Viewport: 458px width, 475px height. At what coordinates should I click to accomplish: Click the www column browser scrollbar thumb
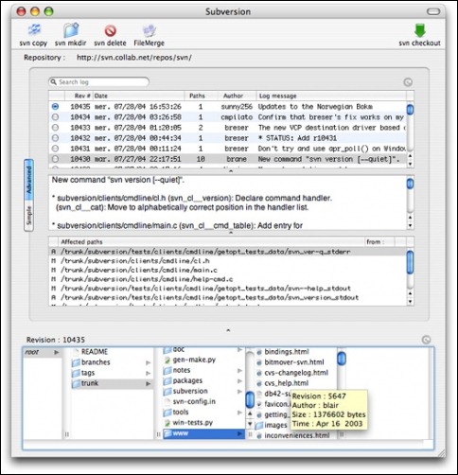(342, 359)
